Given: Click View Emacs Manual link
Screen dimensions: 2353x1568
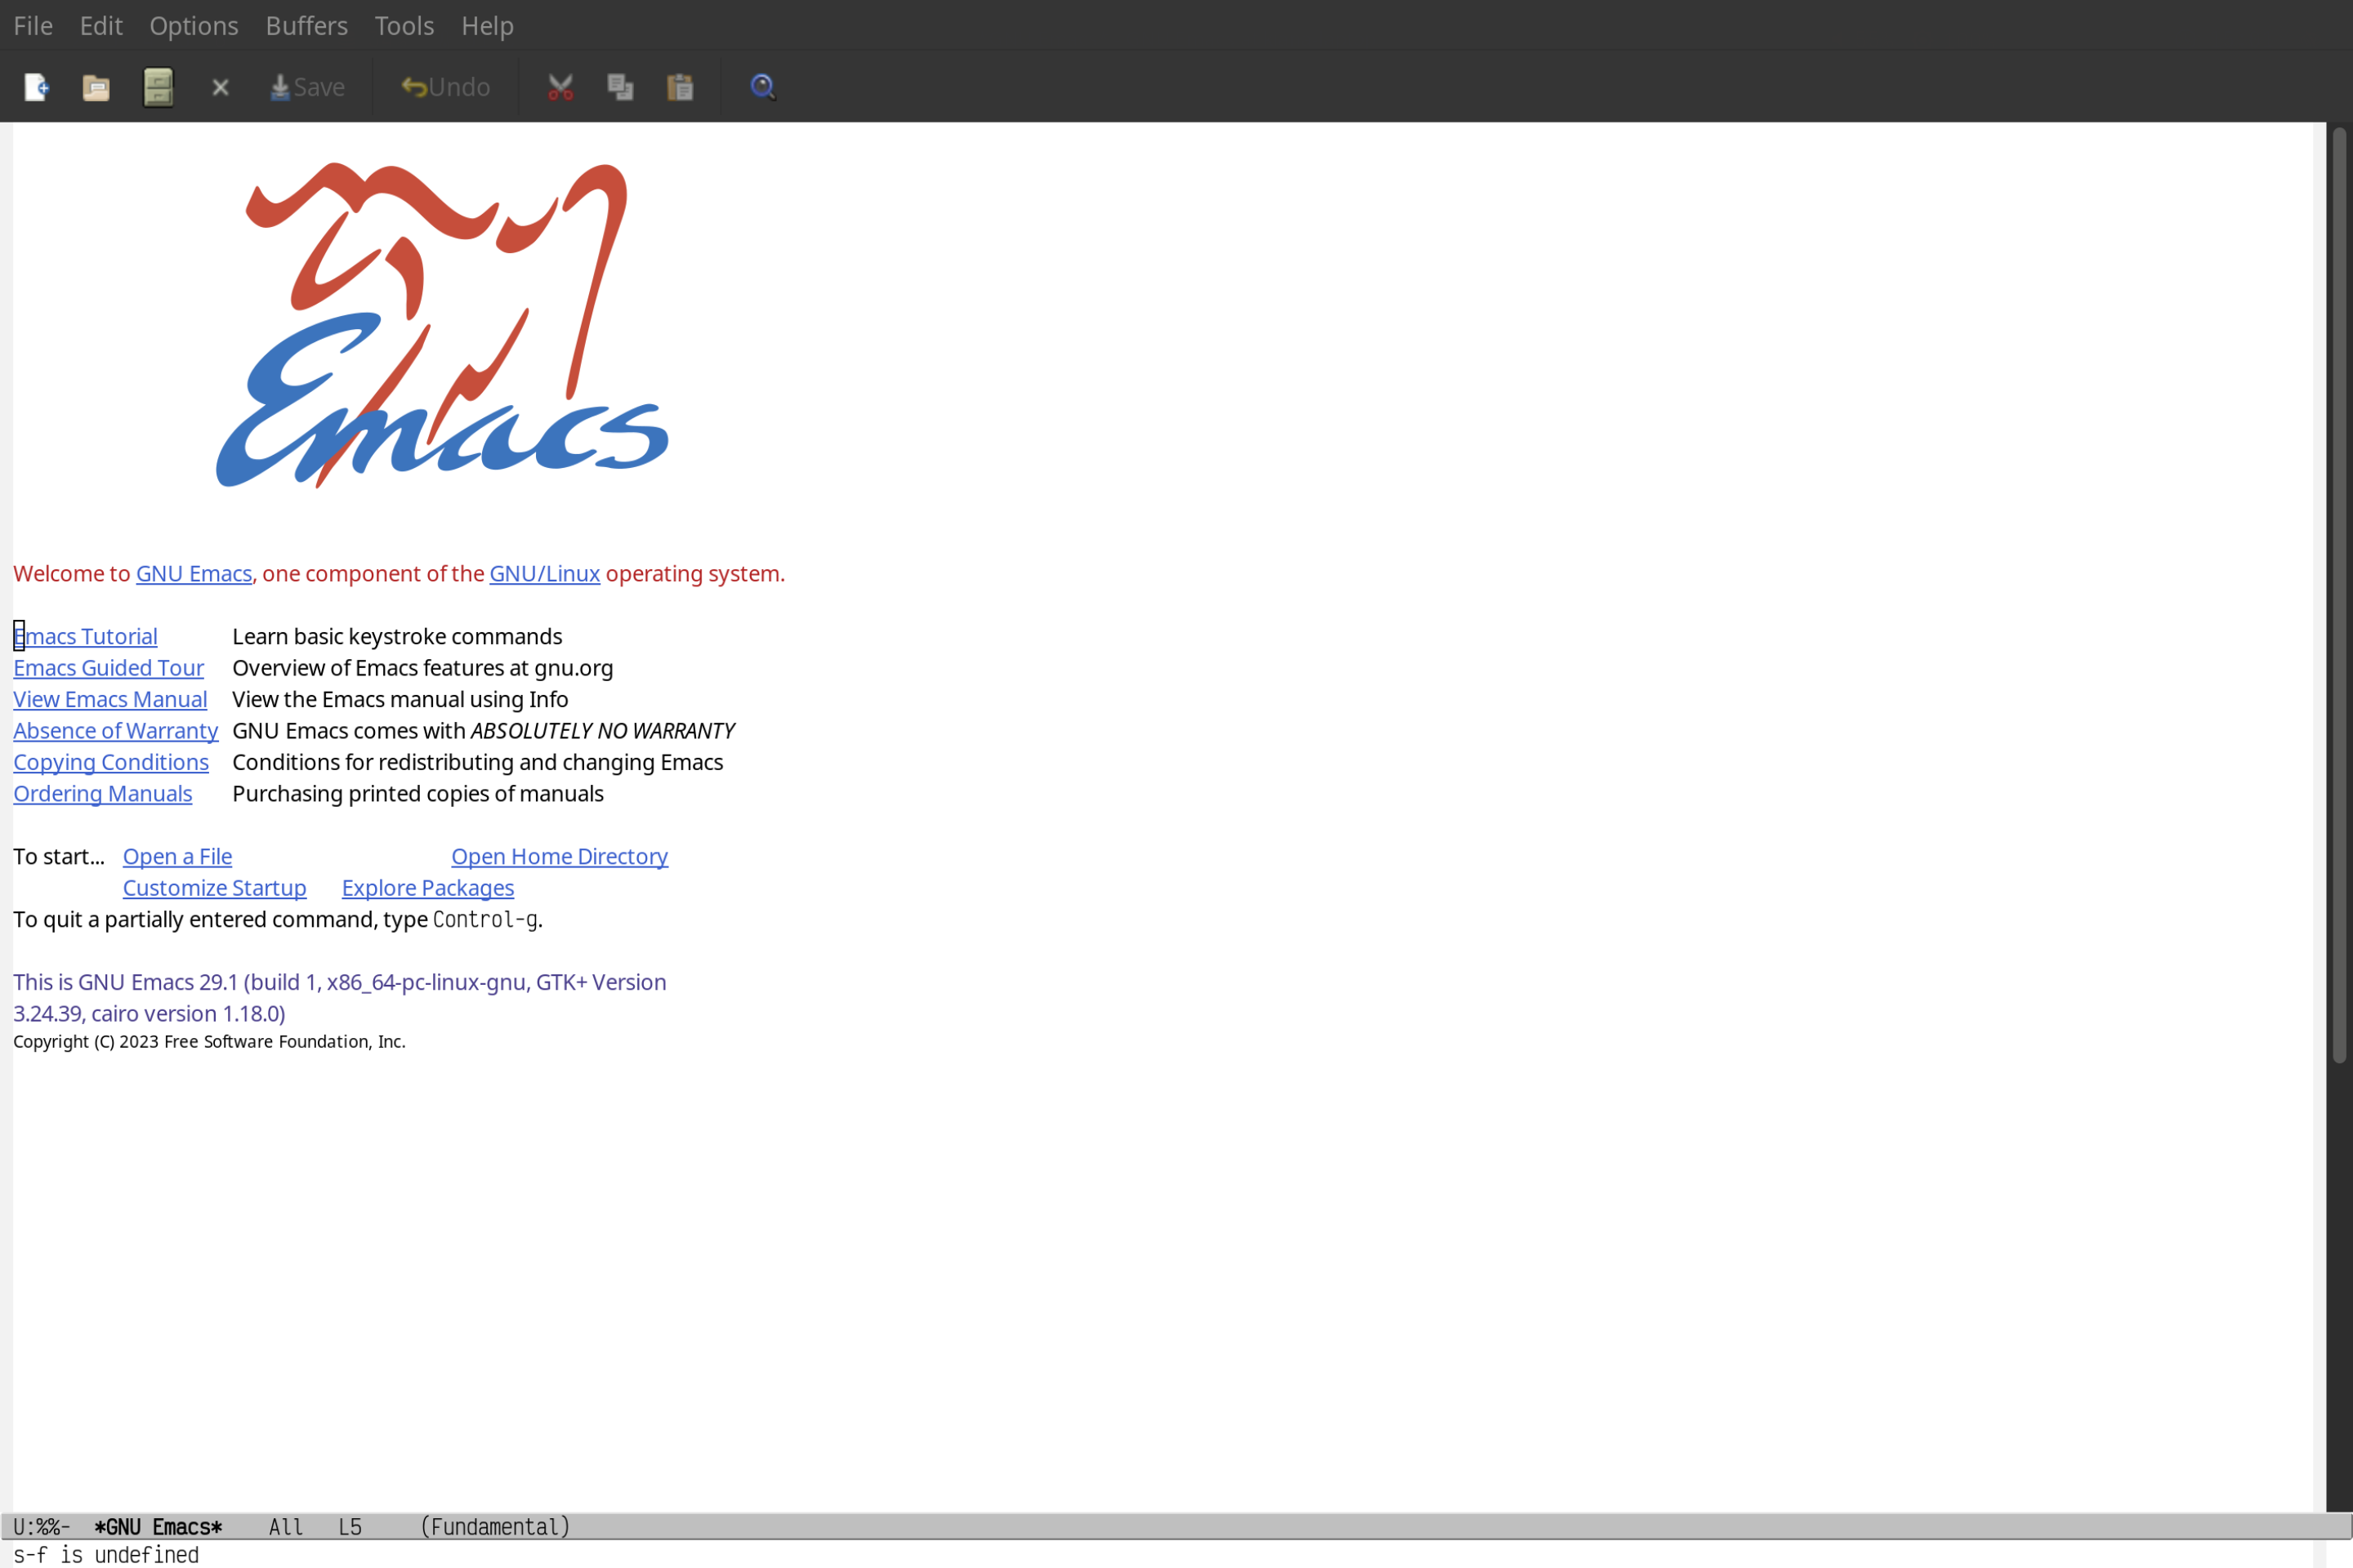Looking at the screenshot, I should coord(110,698).
